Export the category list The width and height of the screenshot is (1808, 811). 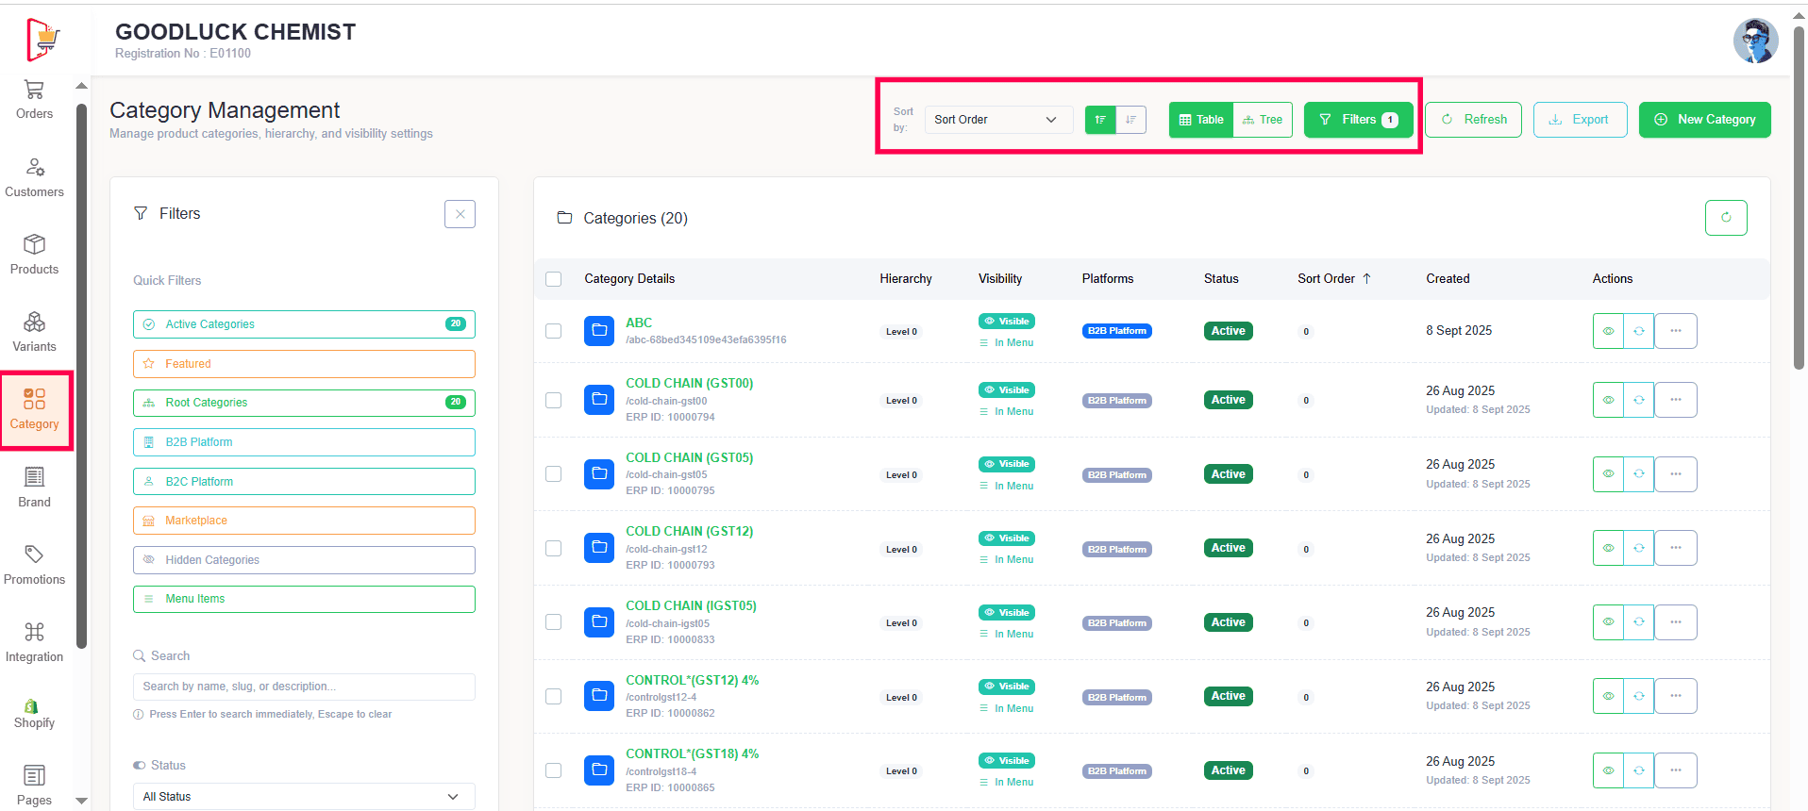point(1580,120)
